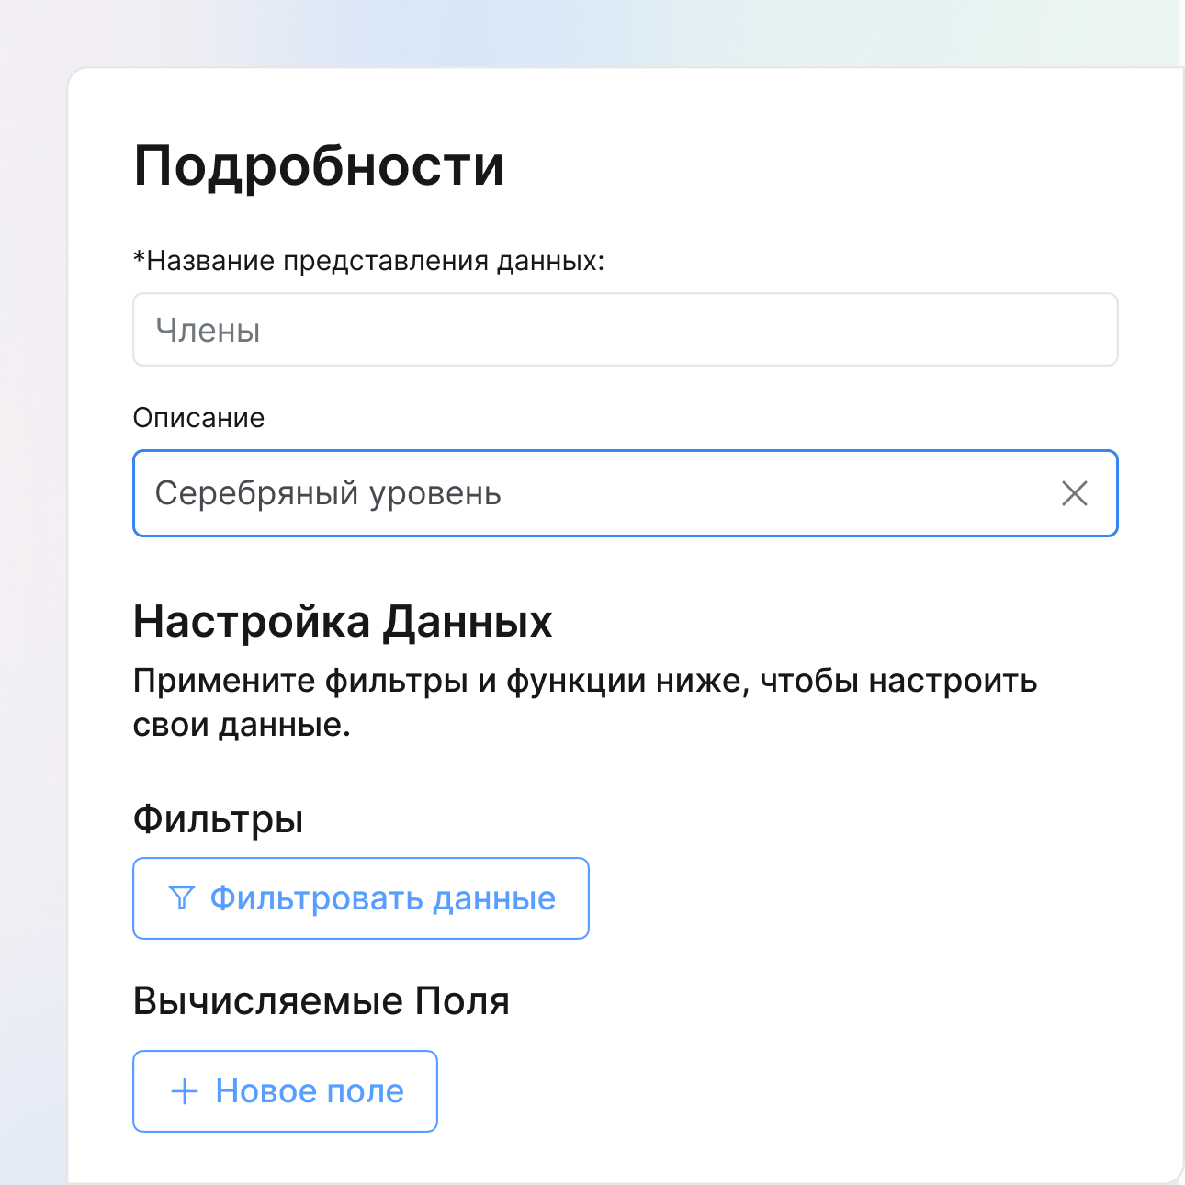
Task: Place cursor on the word уровень
Action: [435, 493]
